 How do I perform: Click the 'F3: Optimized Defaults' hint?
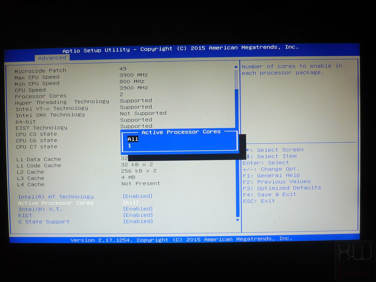click(282, 188)
